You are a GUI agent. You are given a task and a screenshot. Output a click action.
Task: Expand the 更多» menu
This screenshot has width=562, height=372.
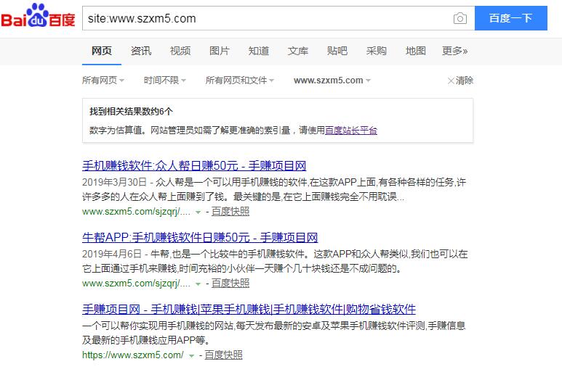455,51
